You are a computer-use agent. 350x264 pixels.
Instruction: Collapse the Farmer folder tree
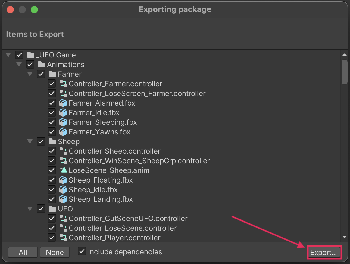click(30, 74)
